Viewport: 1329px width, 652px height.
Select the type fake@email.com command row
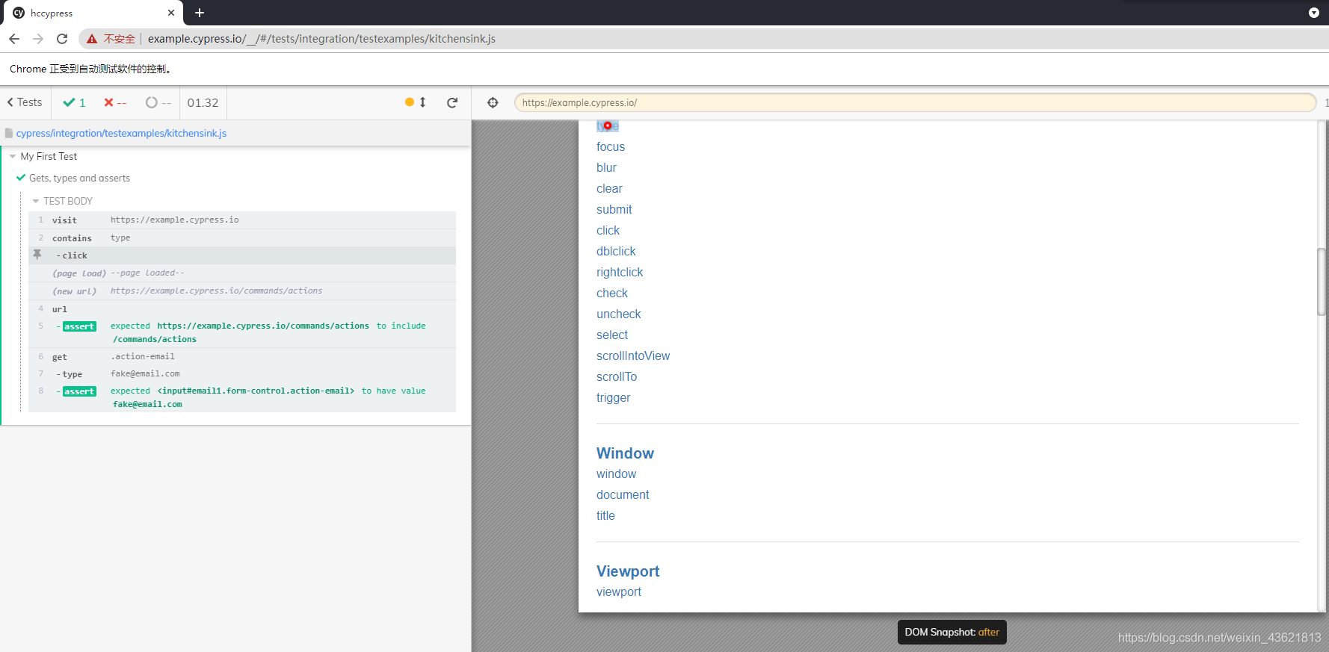(x=242, y=374)
